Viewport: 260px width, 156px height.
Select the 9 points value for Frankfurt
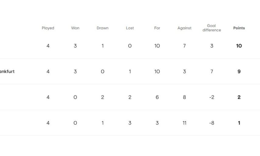[x=239, y=72]
